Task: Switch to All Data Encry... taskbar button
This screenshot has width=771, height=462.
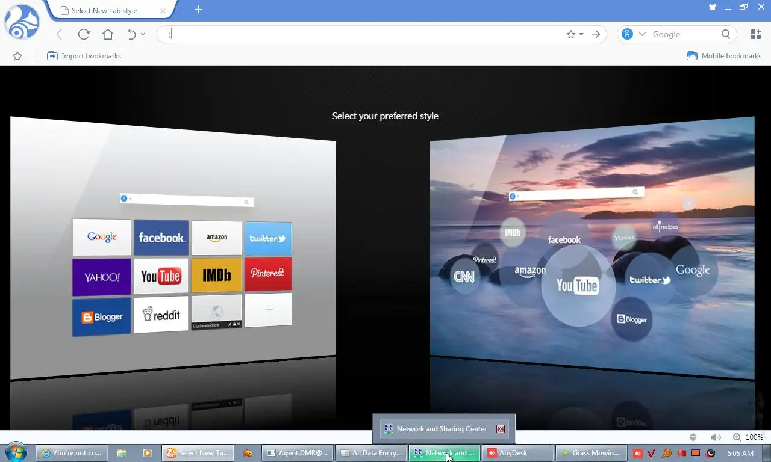Action: coord(372,453)
